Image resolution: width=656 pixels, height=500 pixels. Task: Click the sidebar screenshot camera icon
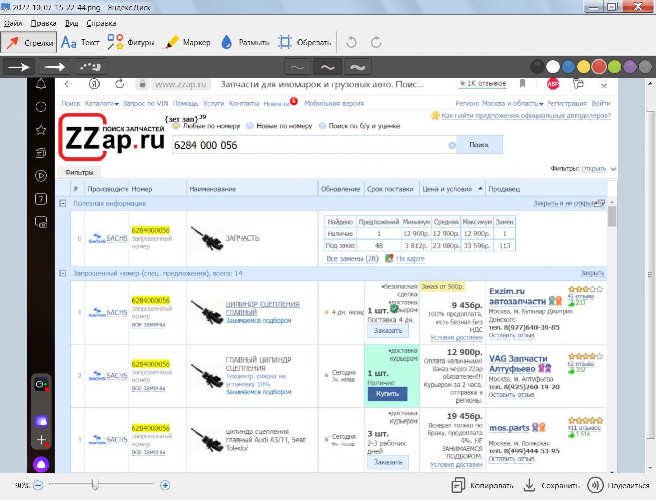[x=41, y=222]
